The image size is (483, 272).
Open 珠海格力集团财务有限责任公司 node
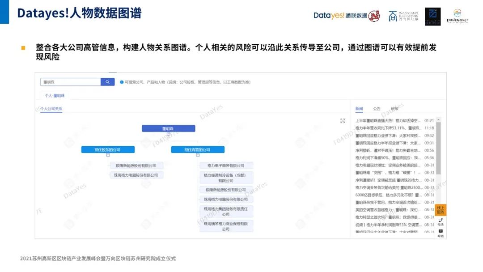pos(226,211)
